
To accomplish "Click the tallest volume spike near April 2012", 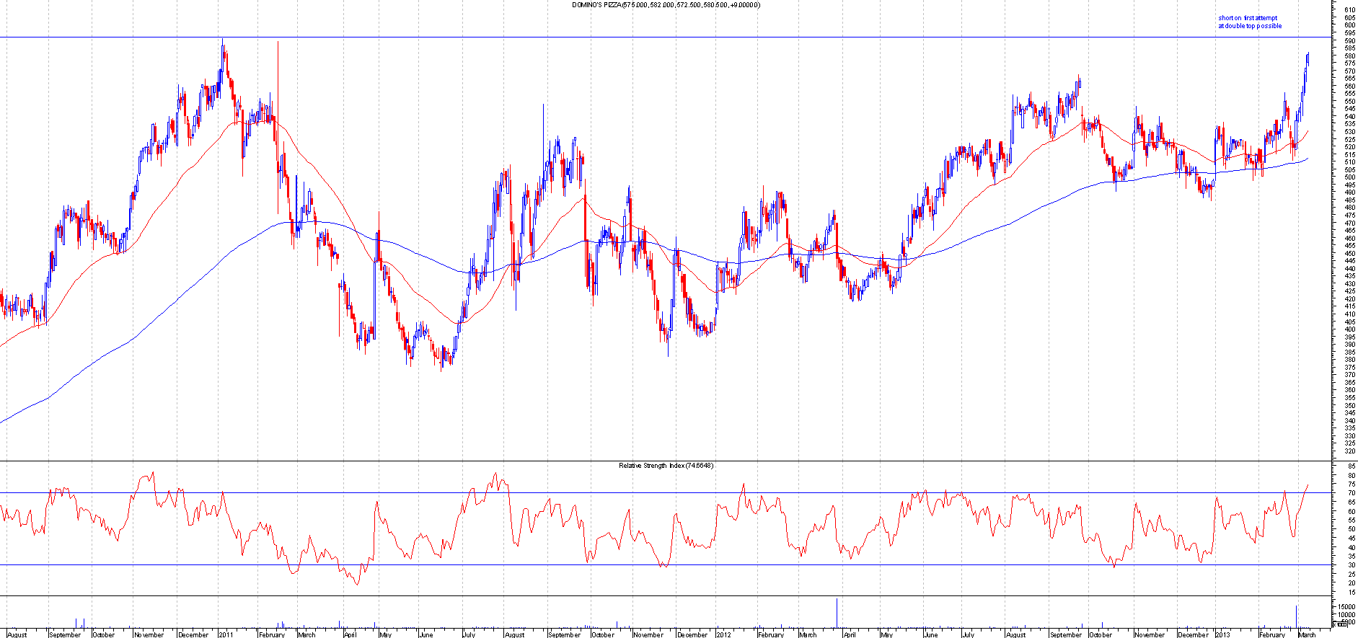I will click(x=837, y=613).
